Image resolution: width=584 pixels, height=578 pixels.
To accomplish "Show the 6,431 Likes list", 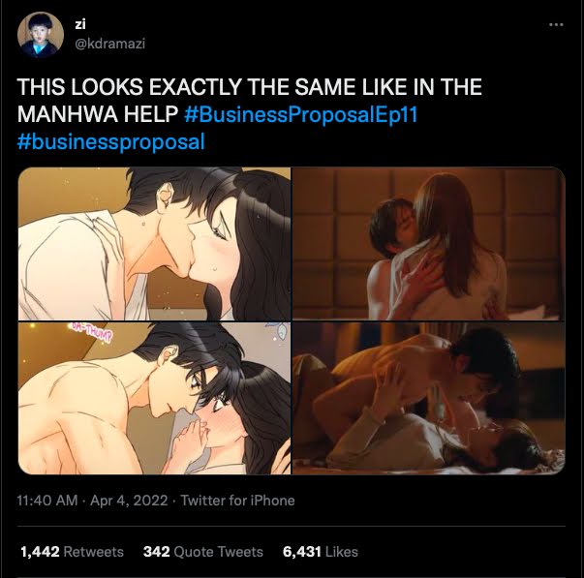I will pos(321,552).
